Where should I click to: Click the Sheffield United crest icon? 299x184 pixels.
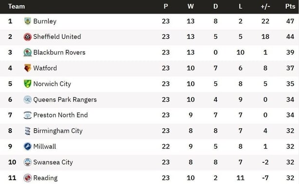coord(27,37)
